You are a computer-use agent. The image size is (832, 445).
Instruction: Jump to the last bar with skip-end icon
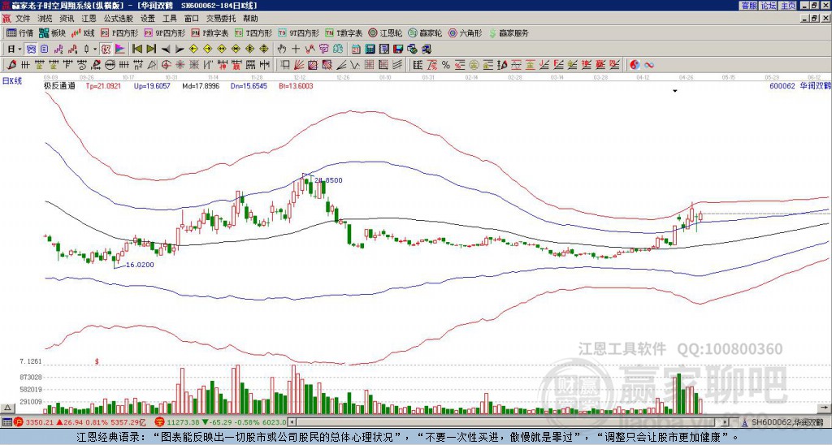151,49
